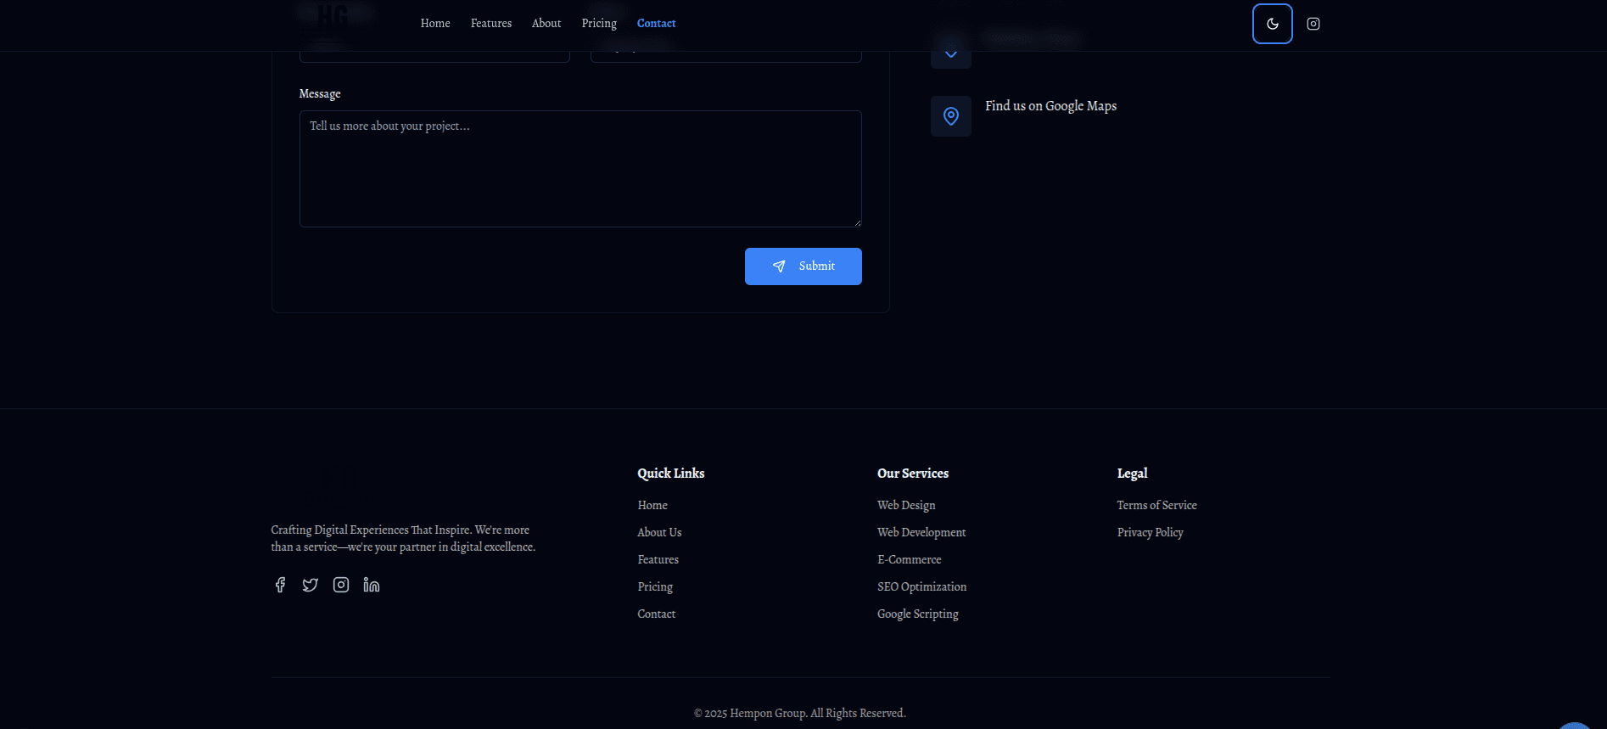The image size is (1607, 729).
Task: Go to Contact under Quick Links
Action: (656, 614)
